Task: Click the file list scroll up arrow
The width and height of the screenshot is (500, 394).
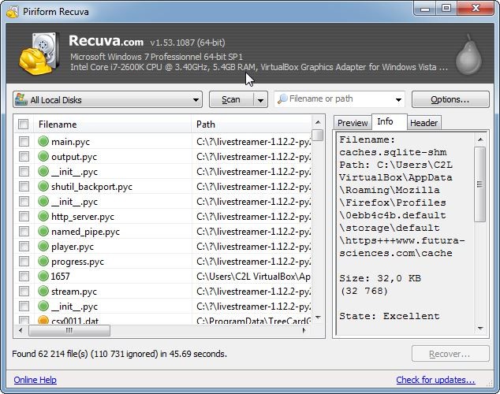Action: (318, 123)
